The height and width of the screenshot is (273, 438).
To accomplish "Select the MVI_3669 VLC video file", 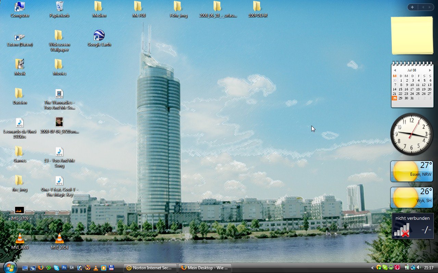I will [x=20, y=239].
